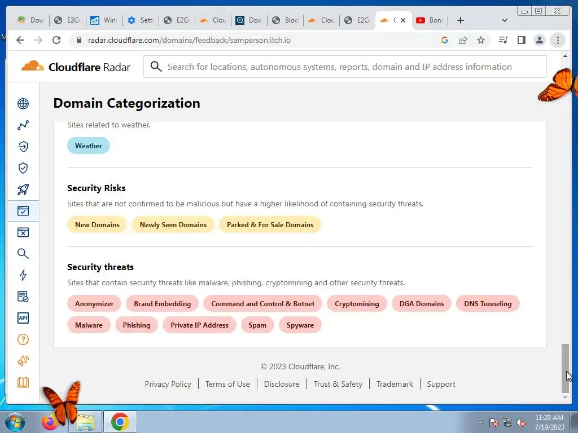The height and width of the screenshot is (433, 578).
Task: Open the rocket icon in sidebar
Action: tap(23, 189)
